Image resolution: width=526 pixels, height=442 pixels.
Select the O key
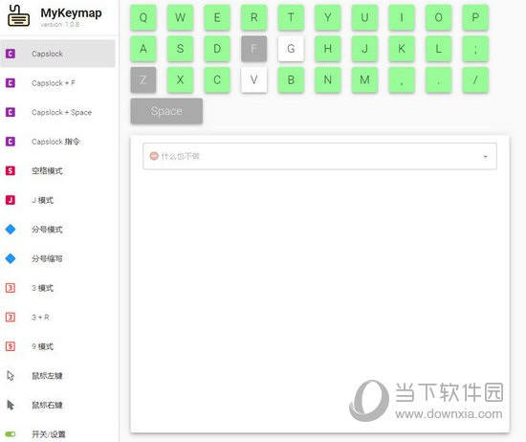(x=438, y=17)
